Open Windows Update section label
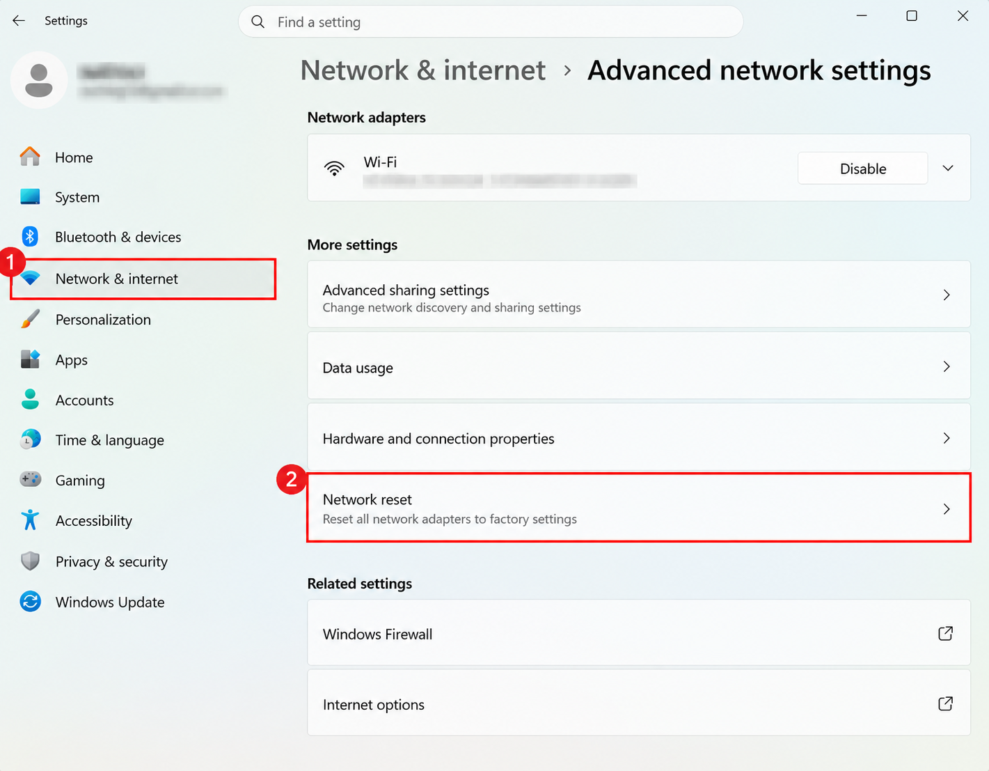The image size is (989, 771). [x=110, y=602]
